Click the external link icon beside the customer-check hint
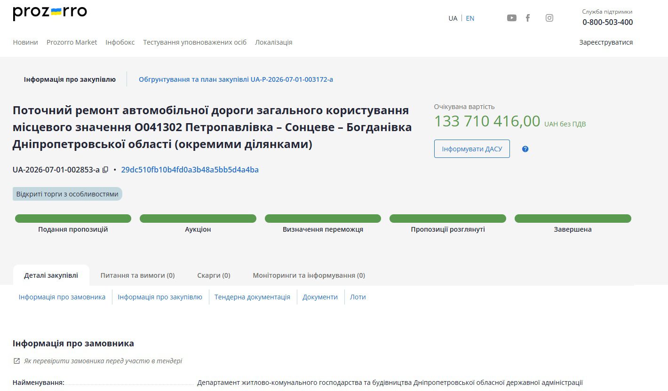 [x=16, y=361]
